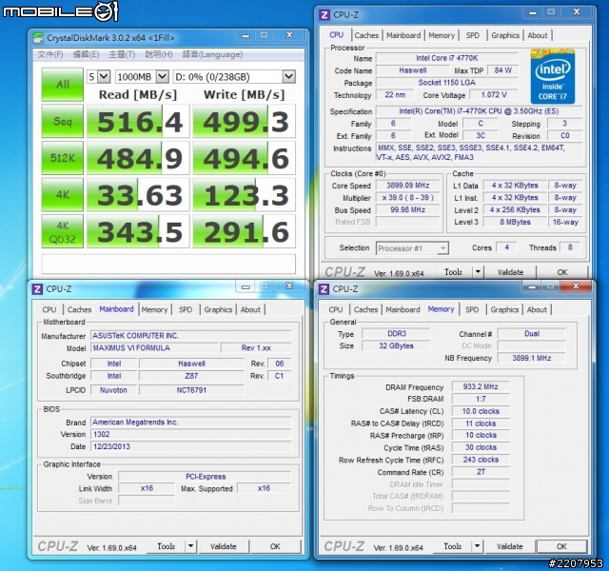Click the Intel Core i7 badge logo
The height and width of the screenshot is (571, 609).
(552, 76)
